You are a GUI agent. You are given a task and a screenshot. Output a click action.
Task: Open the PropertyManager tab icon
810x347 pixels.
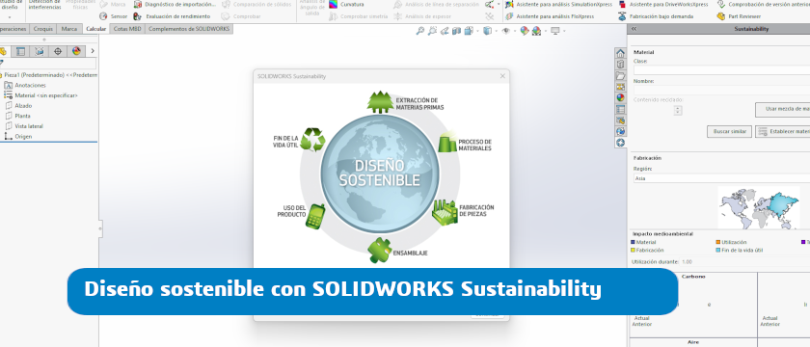point(20,51)
